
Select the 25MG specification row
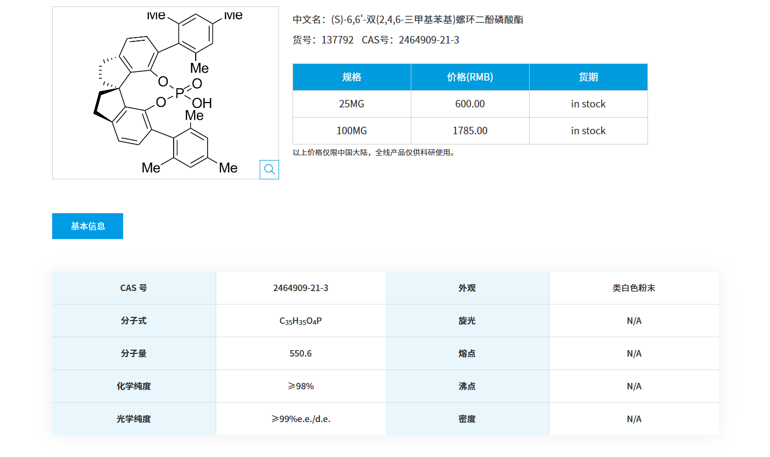[x=351, y=104]
